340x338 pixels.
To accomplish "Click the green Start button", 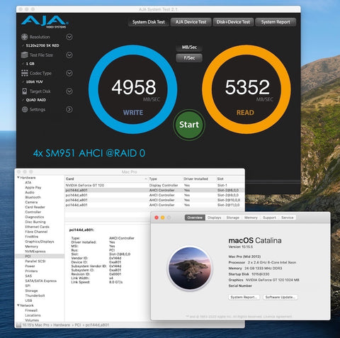I will pos(189,125).
